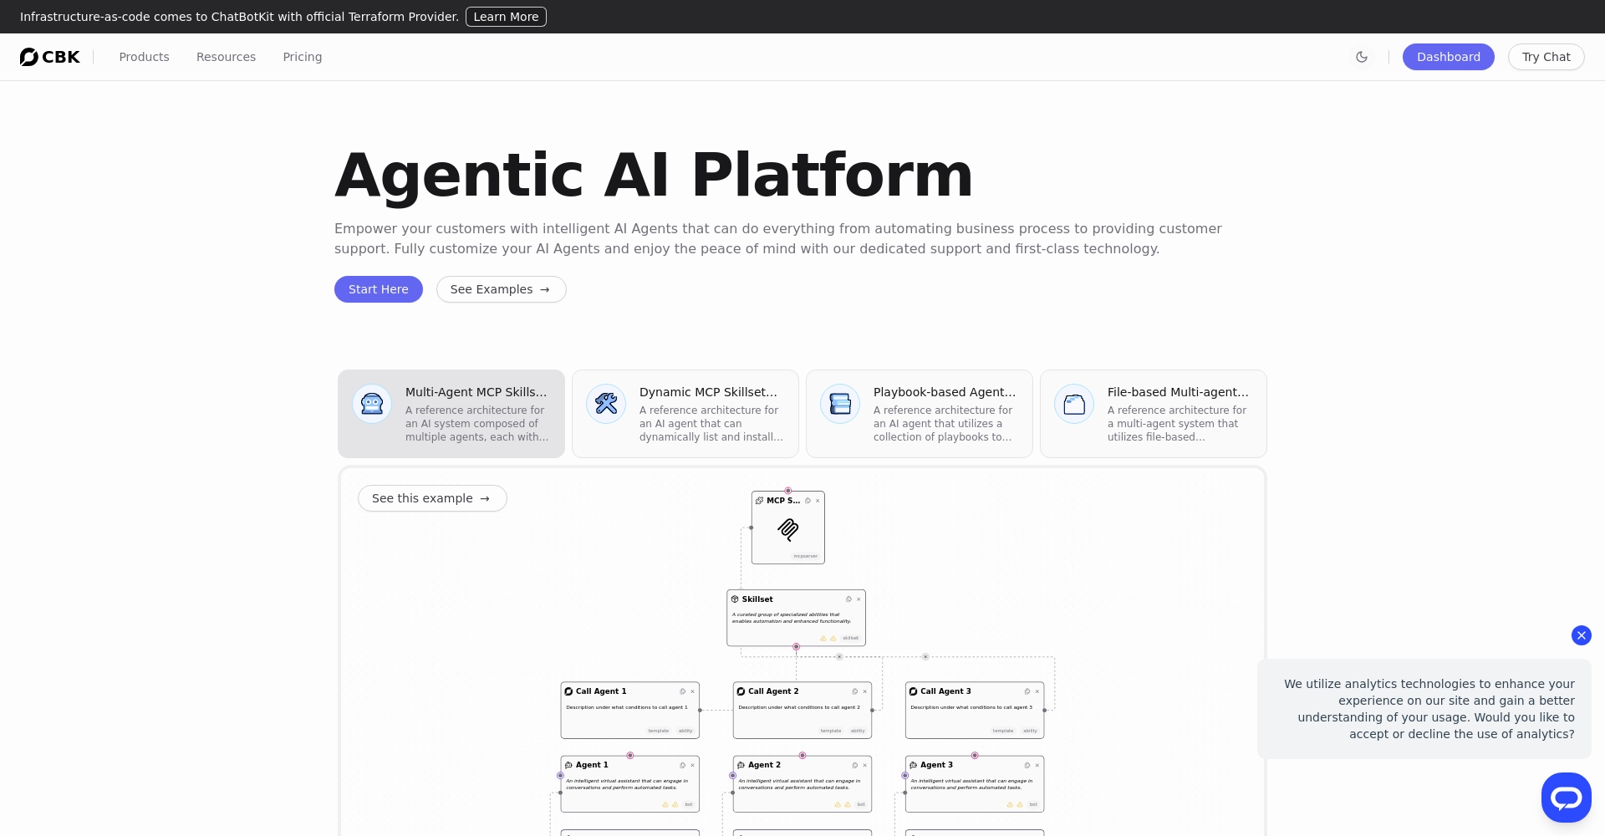Go to the Pricing page
This screenshot has height=836, width=1605.
[x=302, y=57]
